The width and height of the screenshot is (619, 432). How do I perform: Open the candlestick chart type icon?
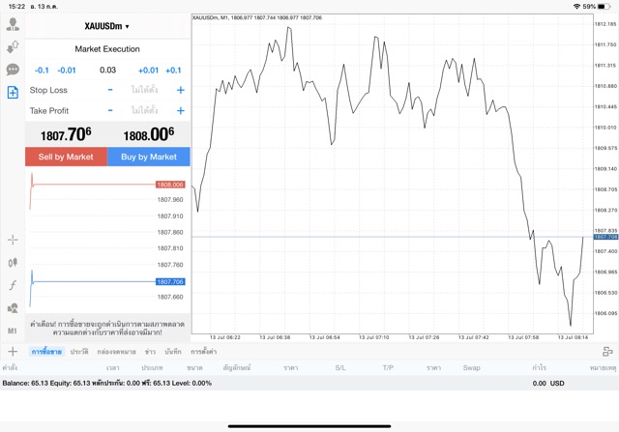(x=13, y=262)
